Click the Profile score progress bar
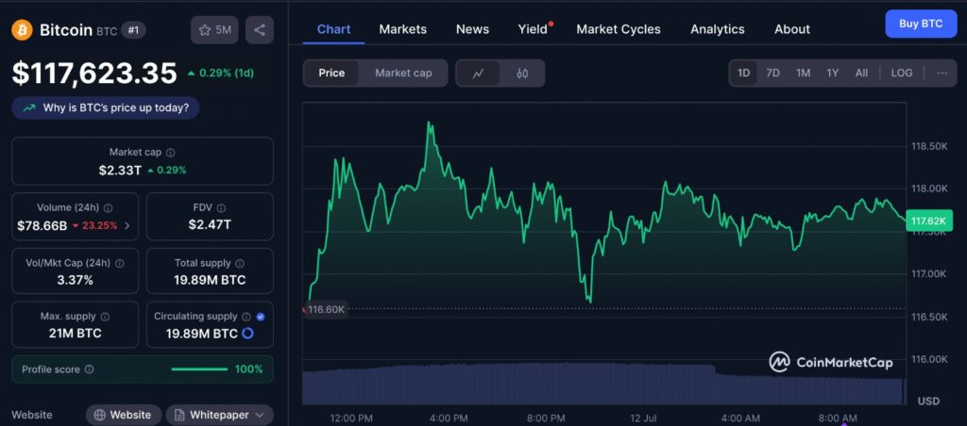The height and width of the screenshot is (426, 967). click(199, 369)
